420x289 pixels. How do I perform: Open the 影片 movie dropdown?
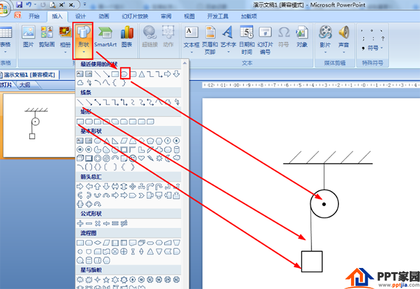point(325,52)
